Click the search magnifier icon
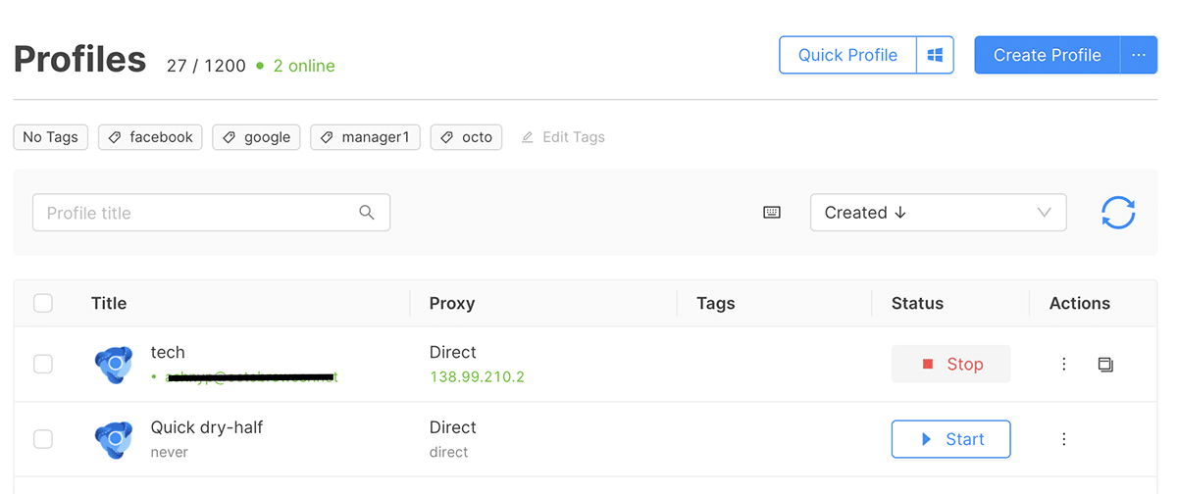 [367, 213]
